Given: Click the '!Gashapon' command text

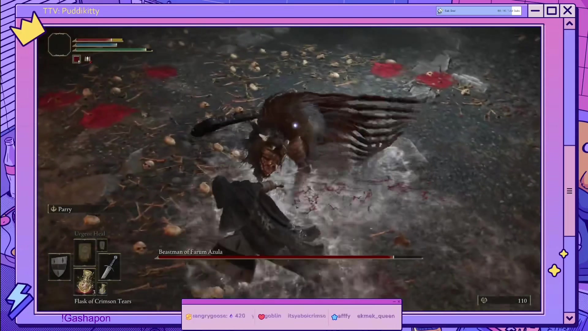Looking at the screenshot, I should tap(86, 318).
